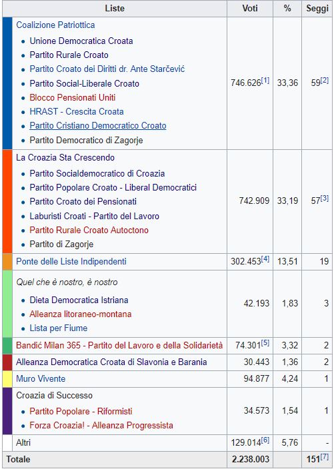Open the Unione Democratica Croata link
Screen dimensions: 334x469
pos(81,41)
